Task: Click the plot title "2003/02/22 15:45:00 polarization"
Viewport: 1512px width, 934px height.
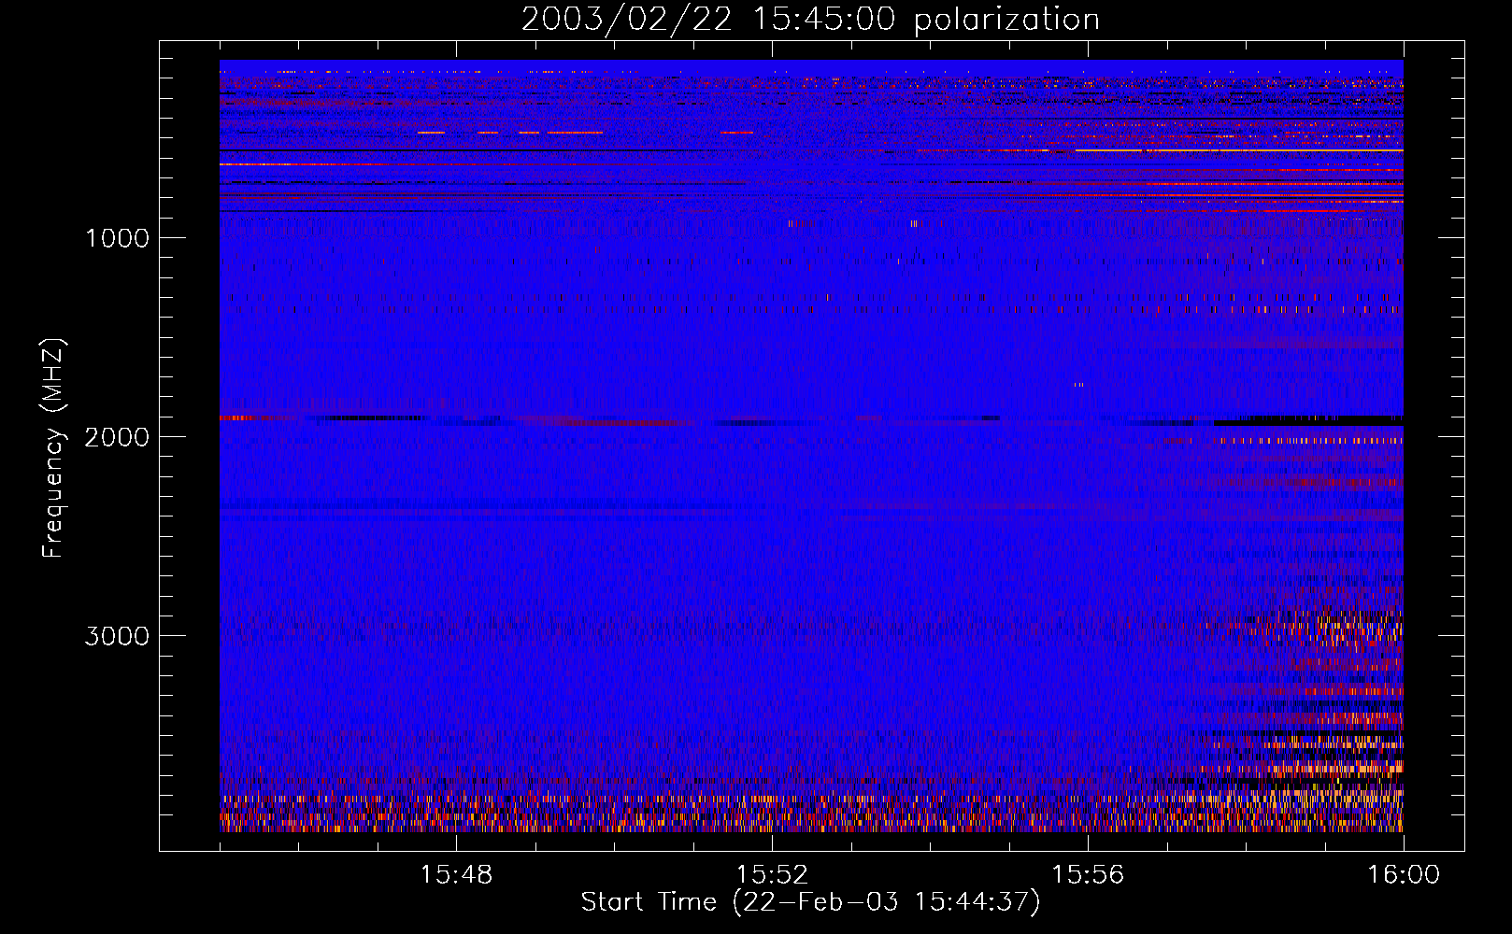Action: [x=810, y=20]
